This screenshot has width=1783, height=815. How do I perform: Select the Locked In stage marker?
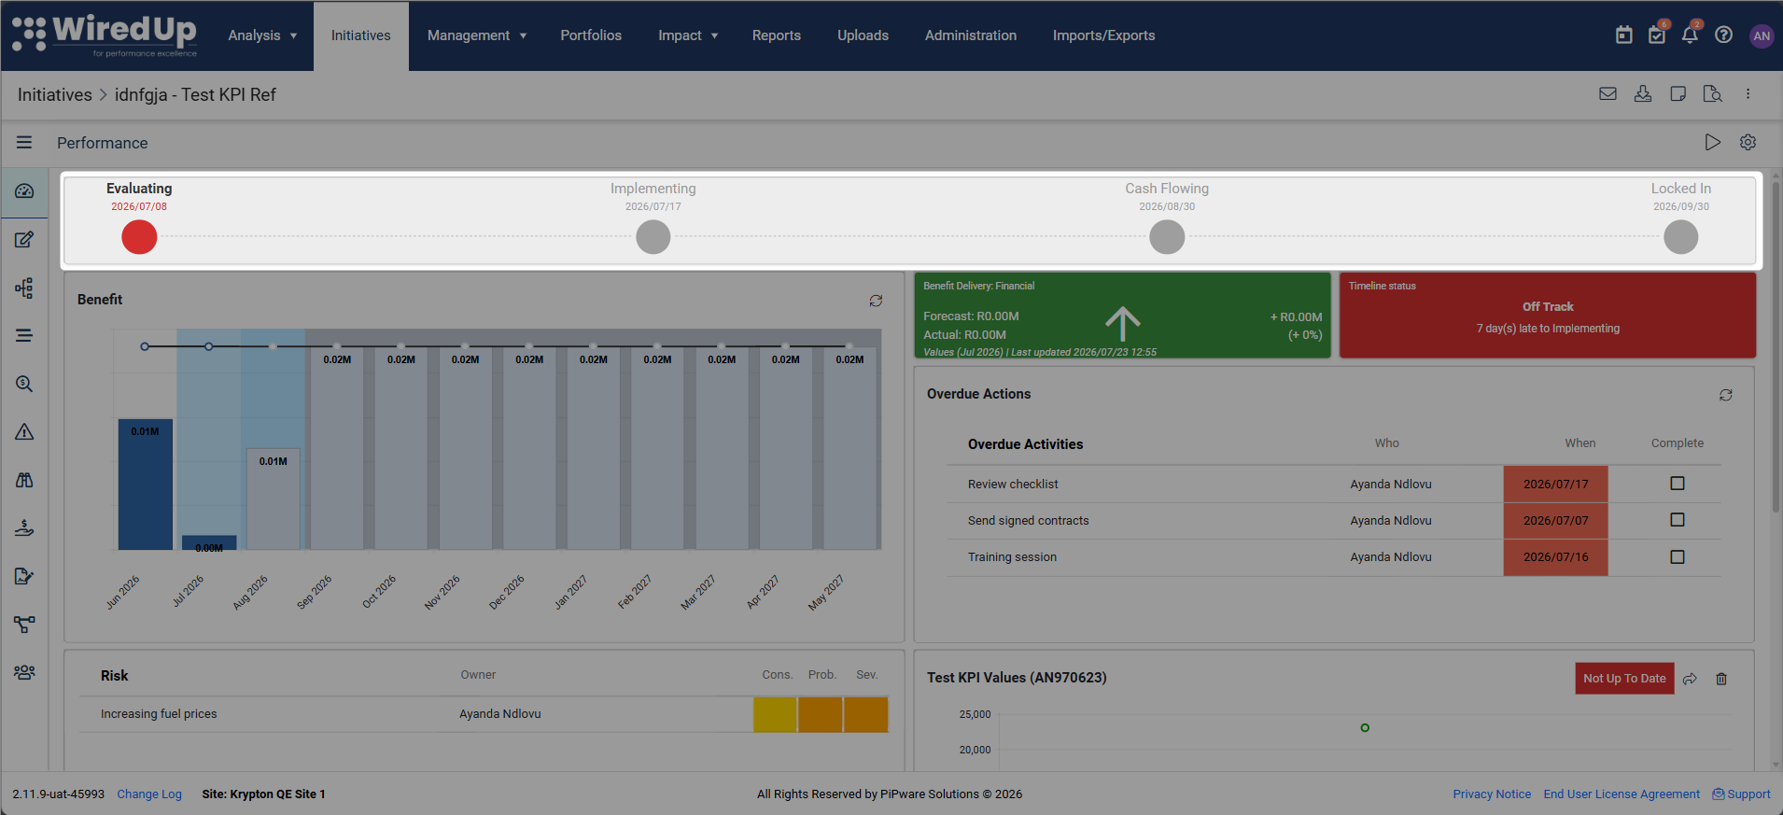click(x=1681, y=237)
